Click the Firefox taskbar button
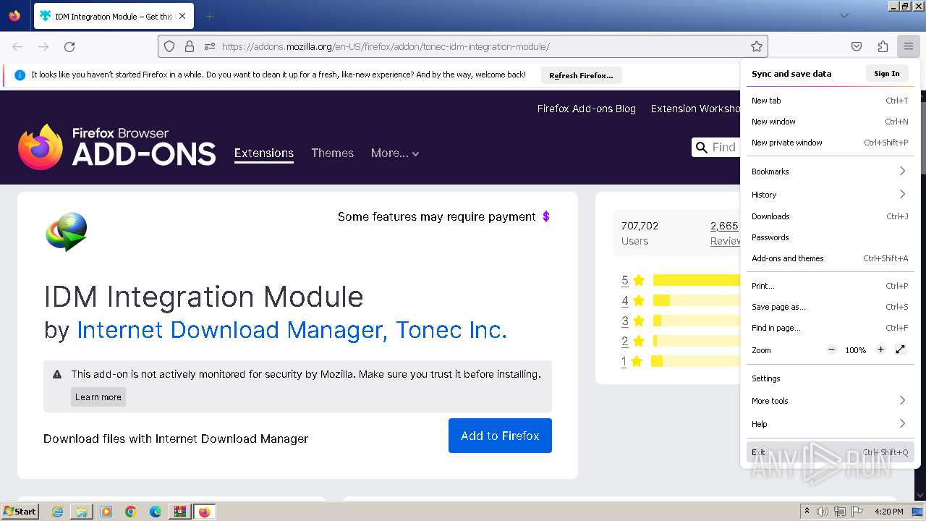Viewport: 926px width, 521px height. pos(204,512)
